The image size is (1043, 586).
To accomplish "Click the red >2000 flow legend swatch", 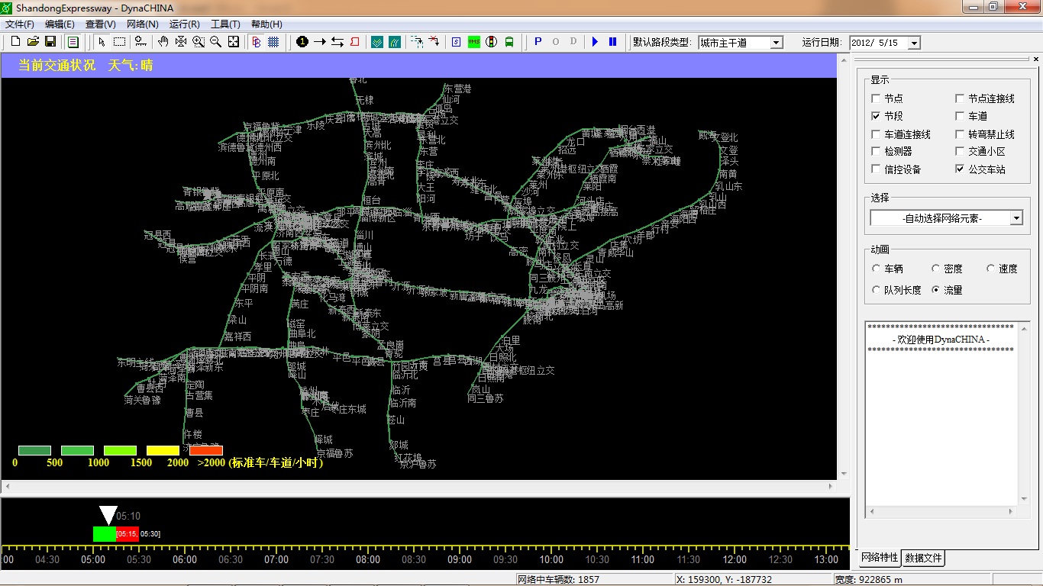I will 206,450.
